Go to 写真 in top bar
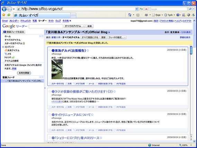 (x=35, y=21)
